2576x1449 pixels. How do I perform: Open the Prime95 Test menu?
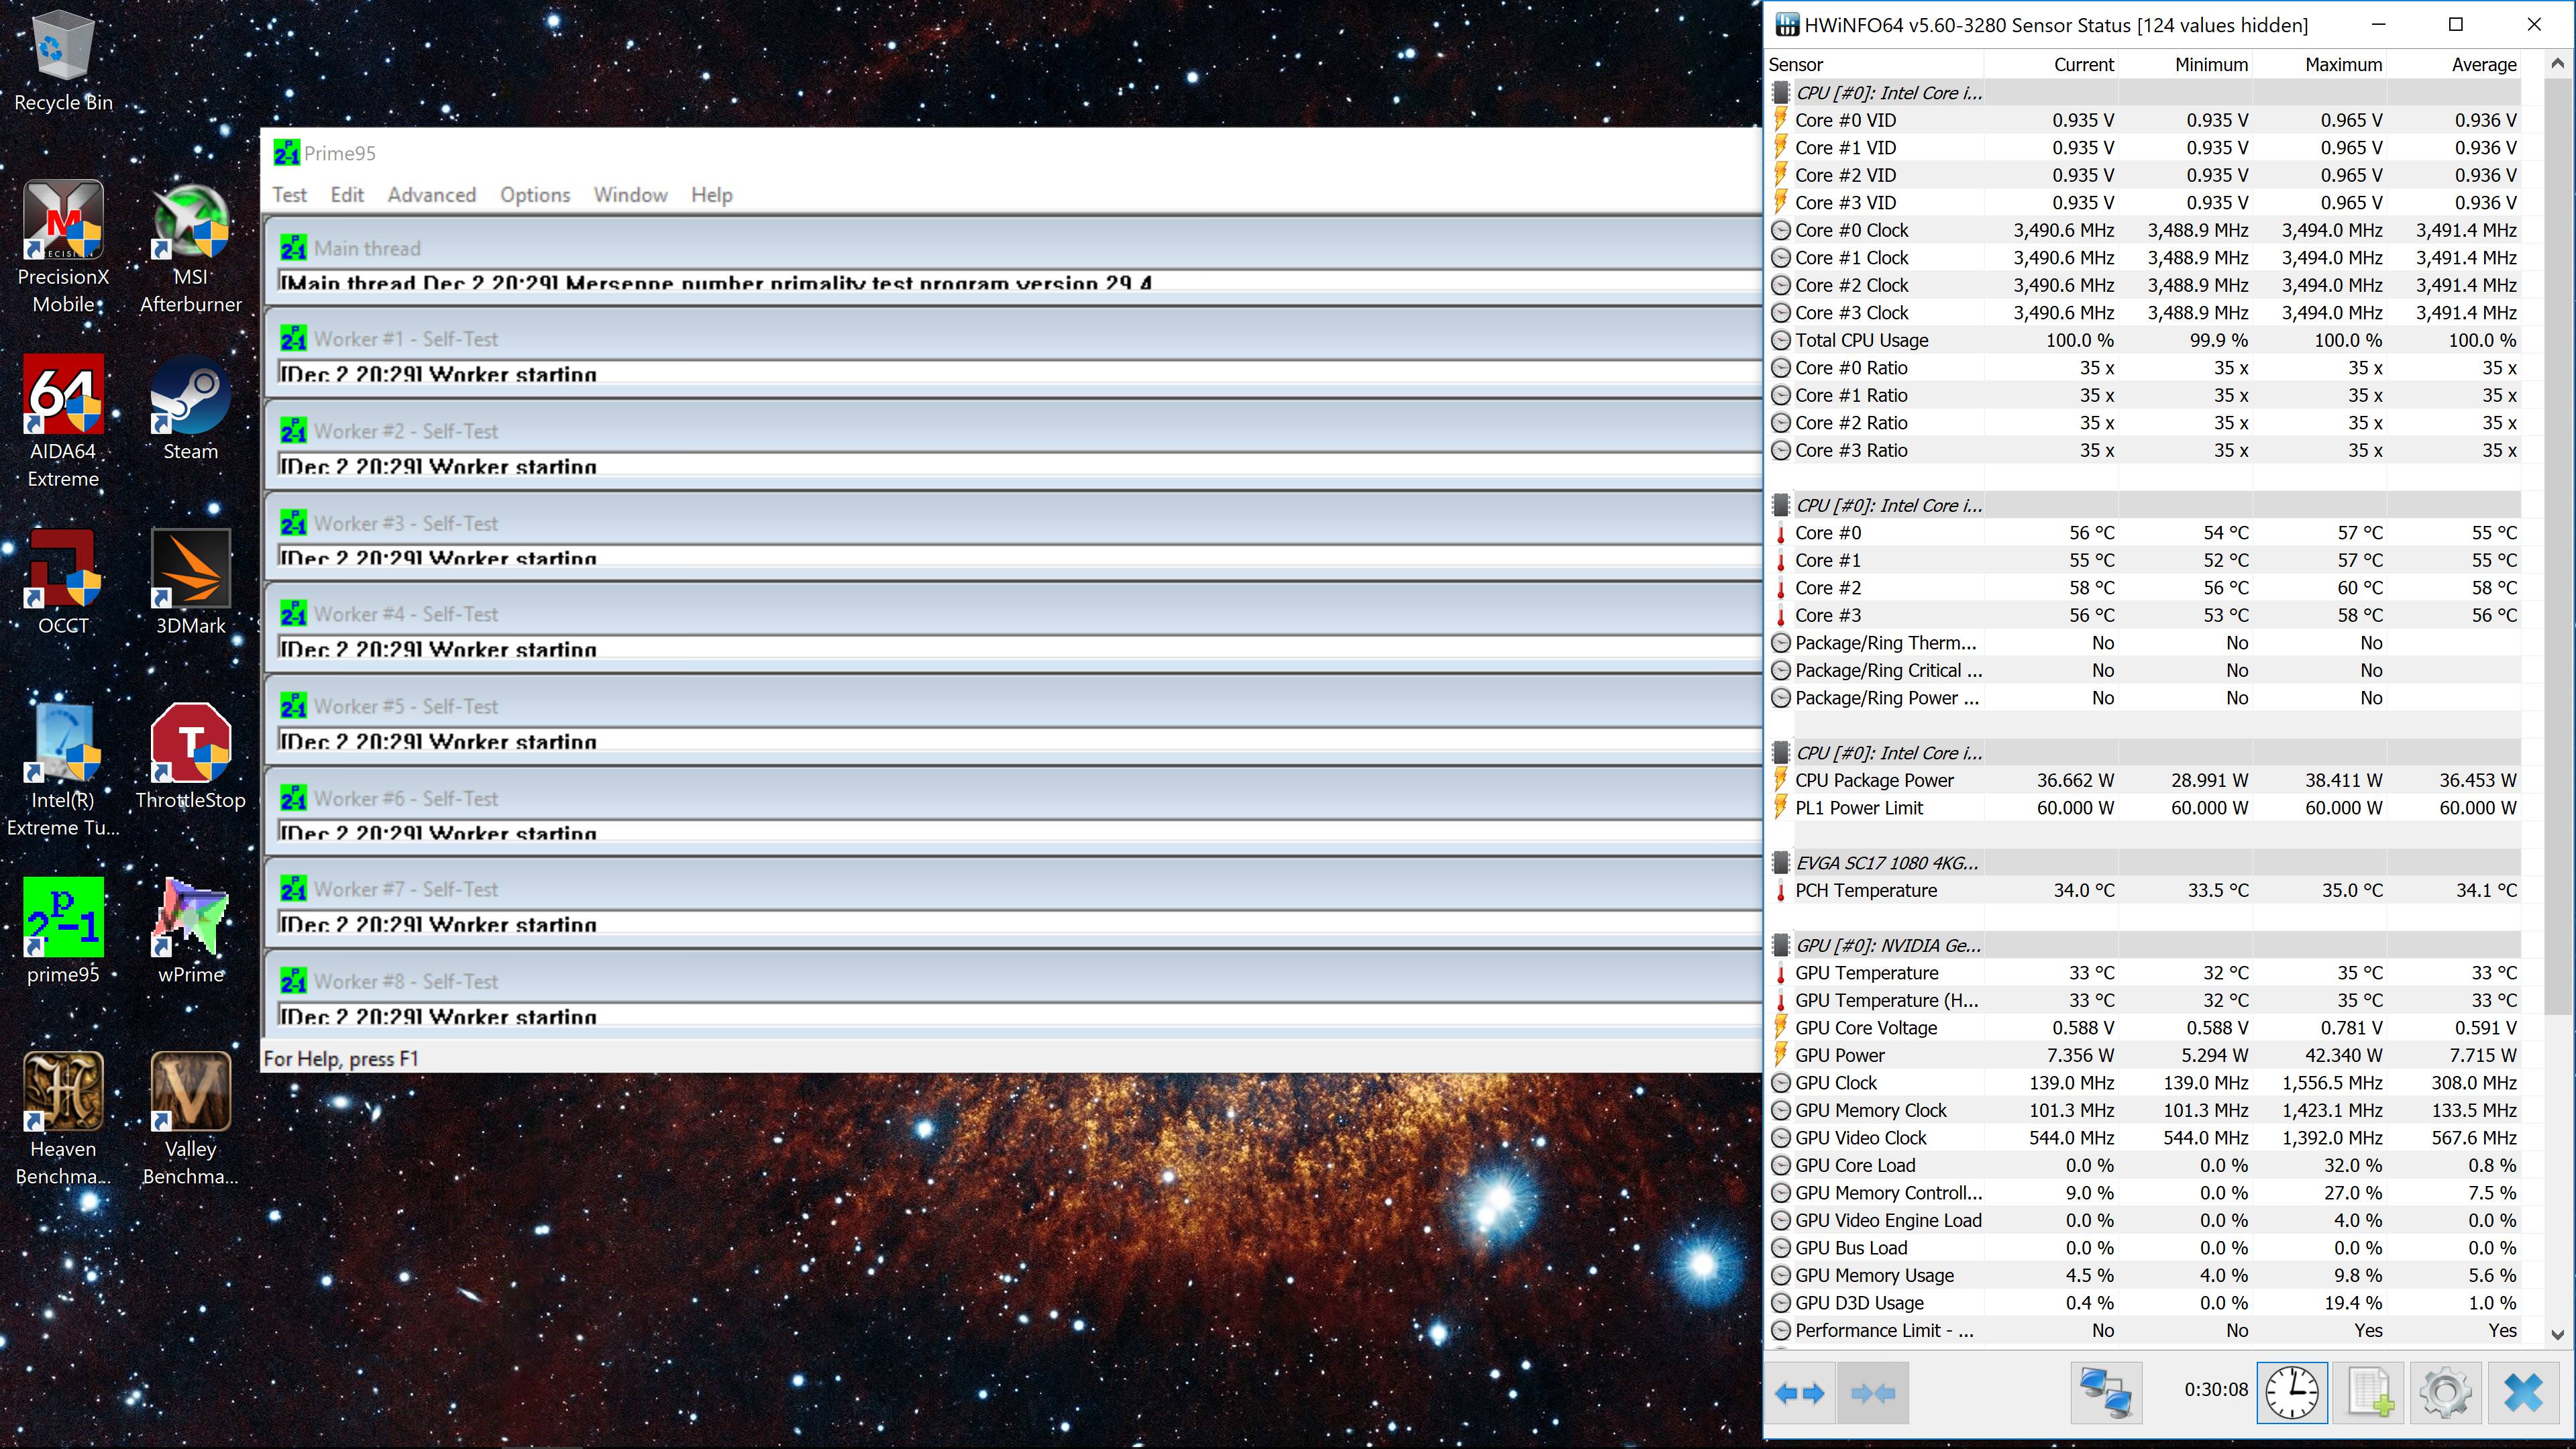point(289,195)
